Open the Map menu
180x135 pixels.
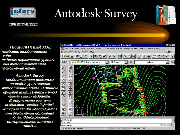(x=83, y=48)
